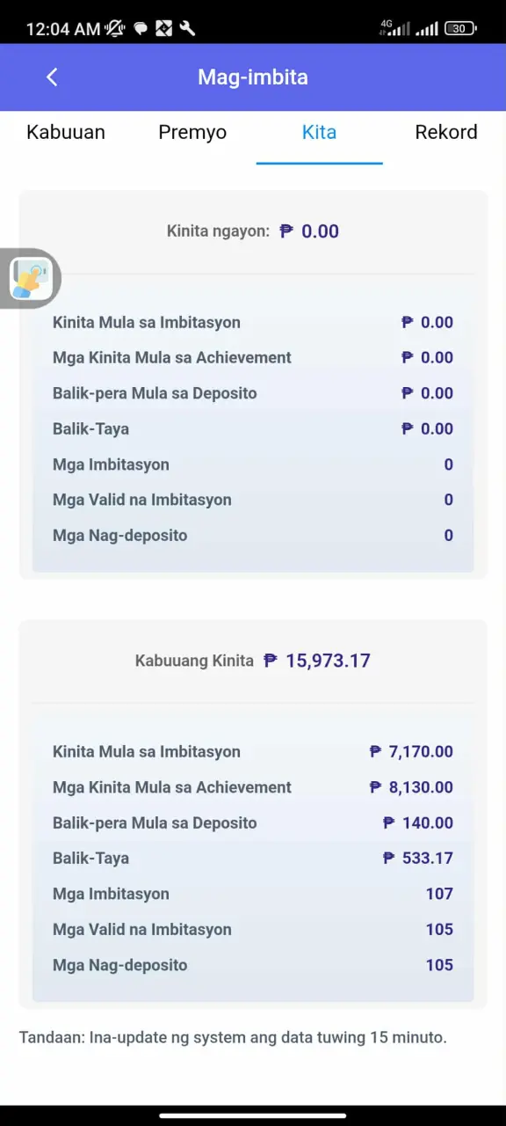506x1126 pixels.
Task: Select the Kita tab
Action: click(320, 132)
